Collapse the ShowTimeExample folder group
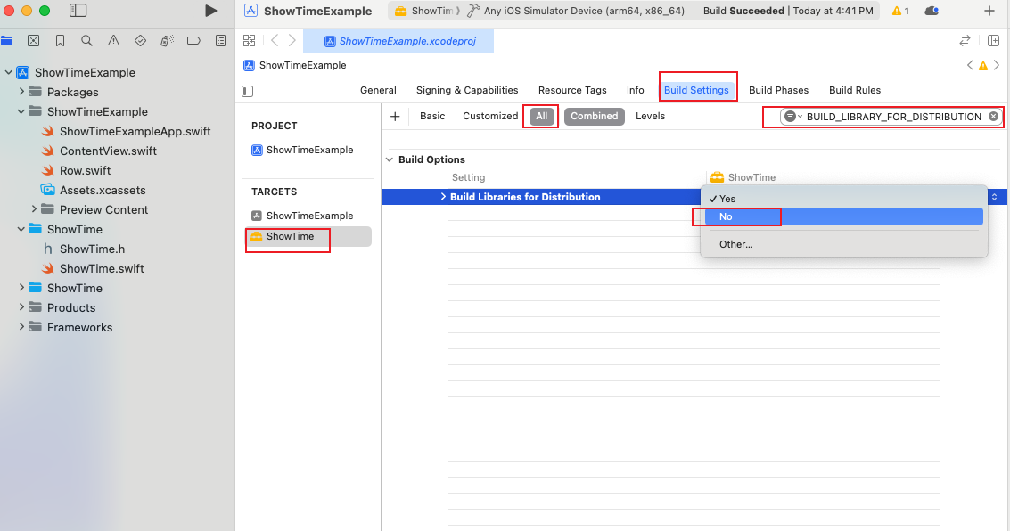The height and width of the screenshot is (531, 1010). (21, 111)
